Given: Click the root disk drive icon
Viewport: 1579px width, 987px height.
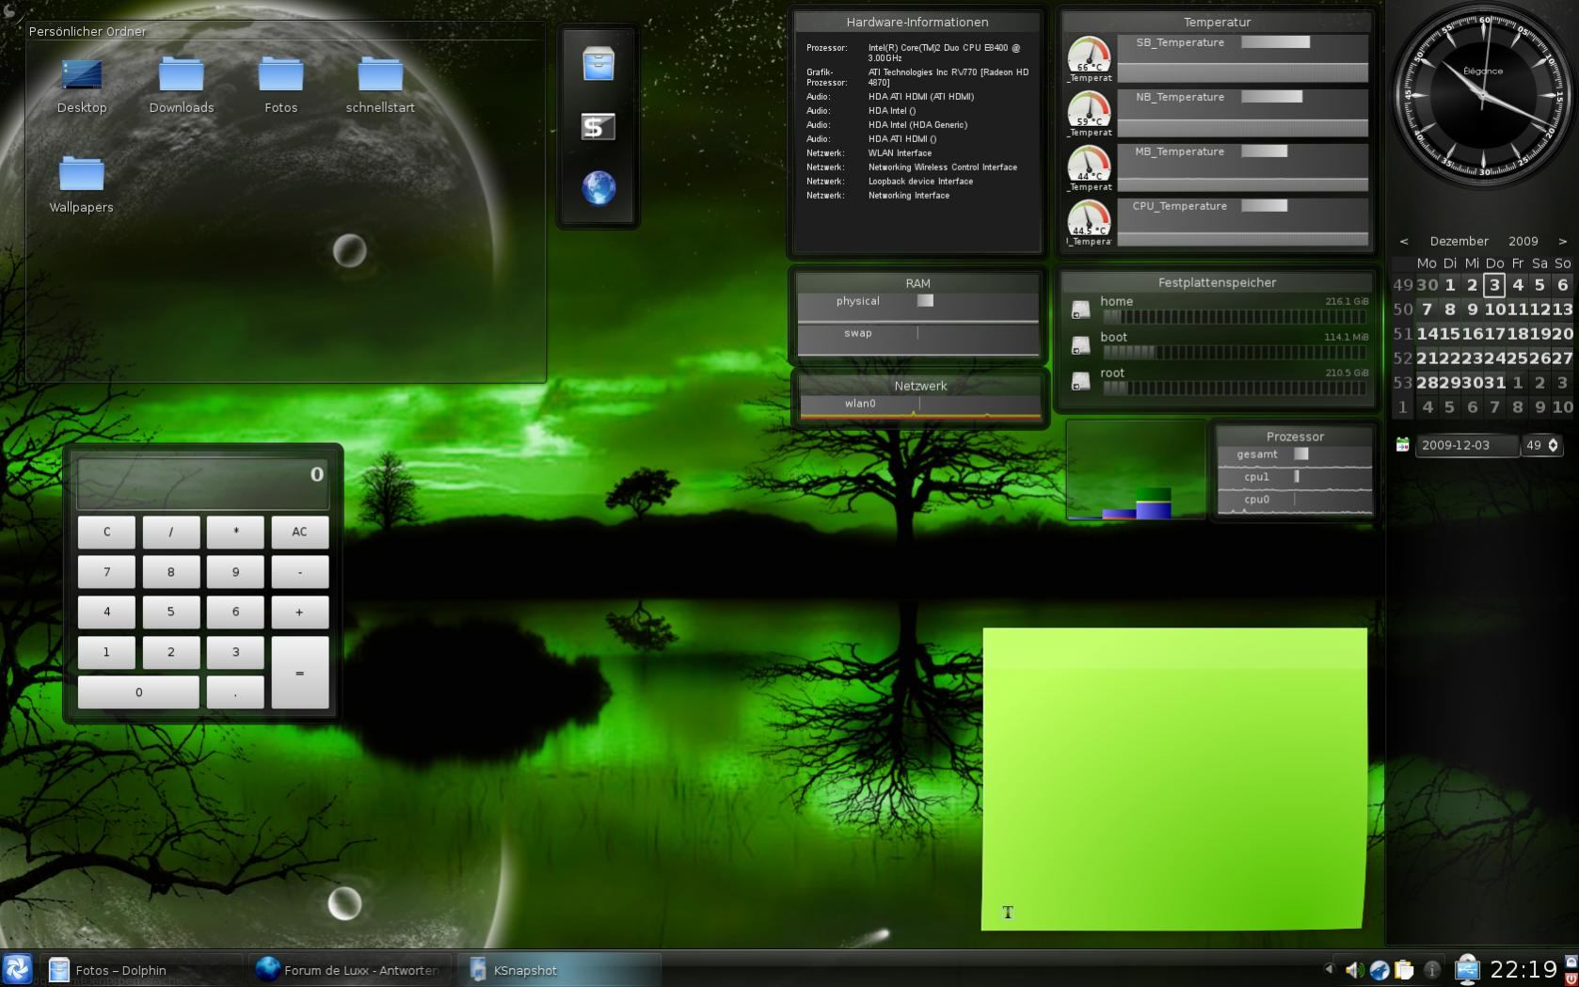Looking at the screenshot, I should (x=1081, y=380).
